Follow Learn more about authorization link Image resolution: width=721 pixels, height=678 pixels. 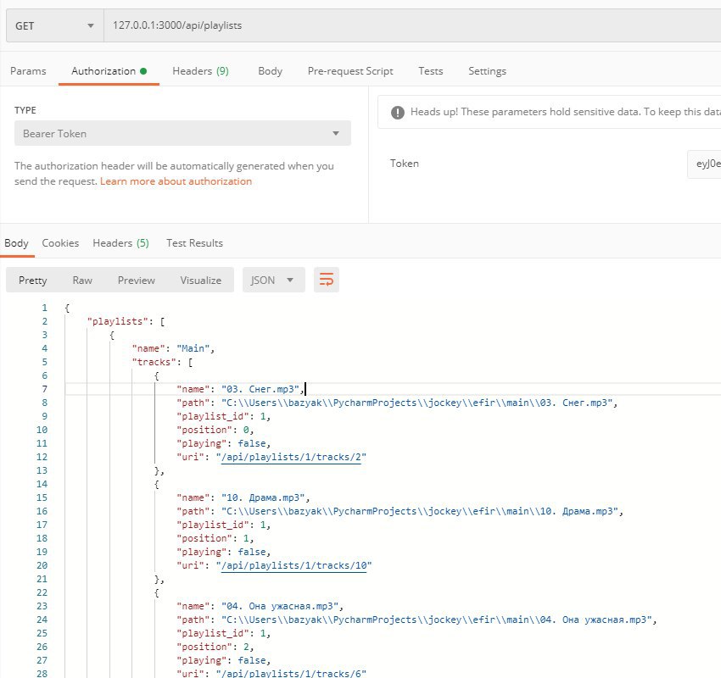point(176,181)
